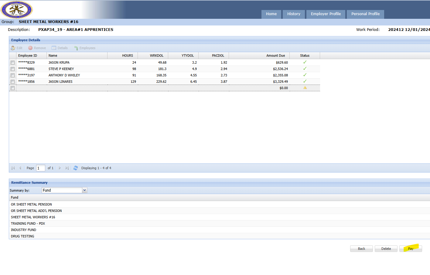Click status checkmark for Anthony D Whiley
Screen dimensions: 430x275
click(x=305, y=75)
